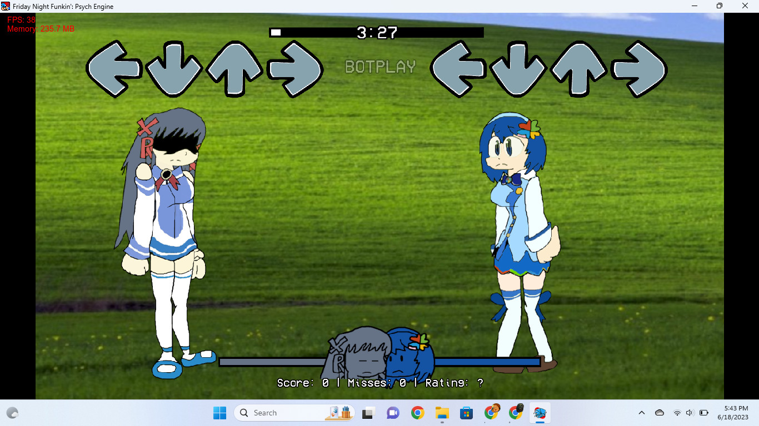
Task: Open Microsoft Store from the taskbar
Action: tap(466, 413)
